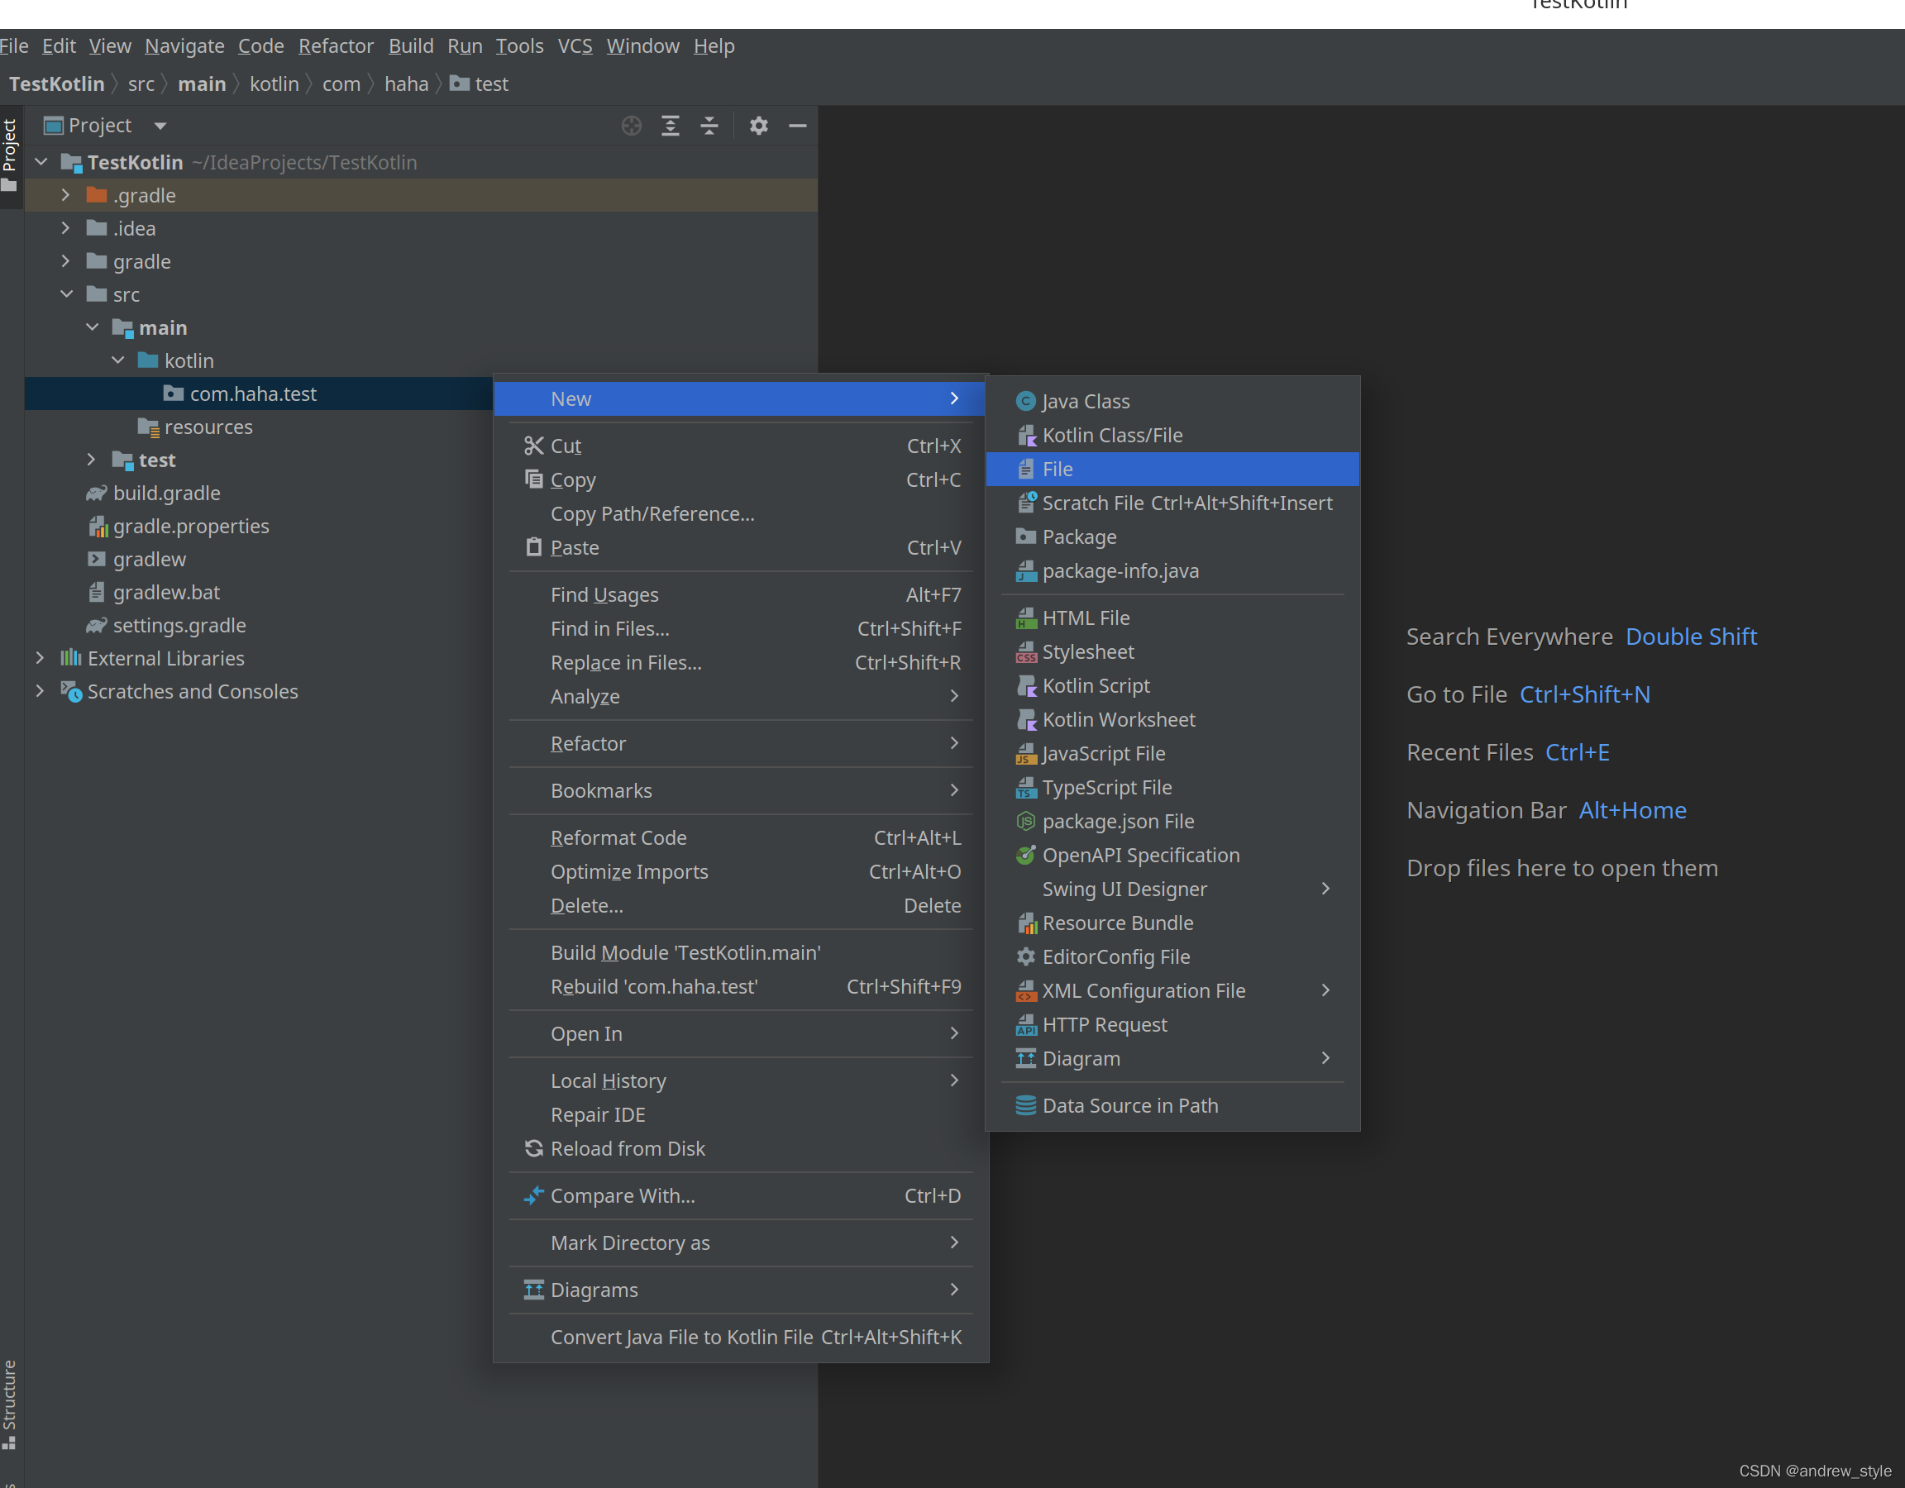The height and width of the screenshot is (1488, 1905).
Task: Expand the External Libraries node
Action: pos(41,659)
